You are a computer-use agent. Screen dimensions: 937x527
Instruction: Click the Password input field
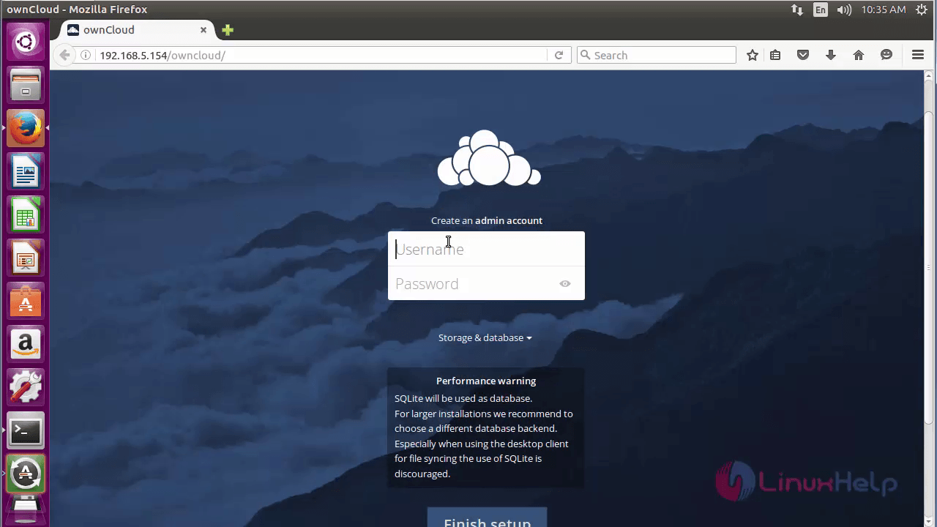(486, 283)
